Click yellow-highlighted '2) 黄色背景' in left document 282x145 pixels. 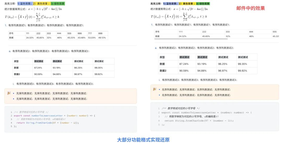coord(41,4)
